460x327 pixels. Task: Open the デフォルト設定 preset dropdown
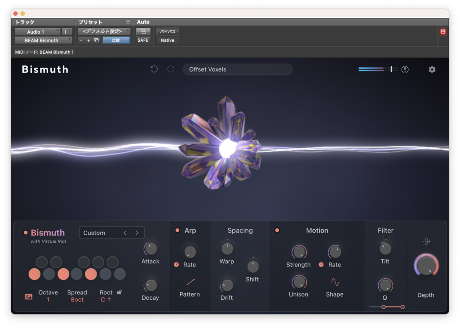104,31
